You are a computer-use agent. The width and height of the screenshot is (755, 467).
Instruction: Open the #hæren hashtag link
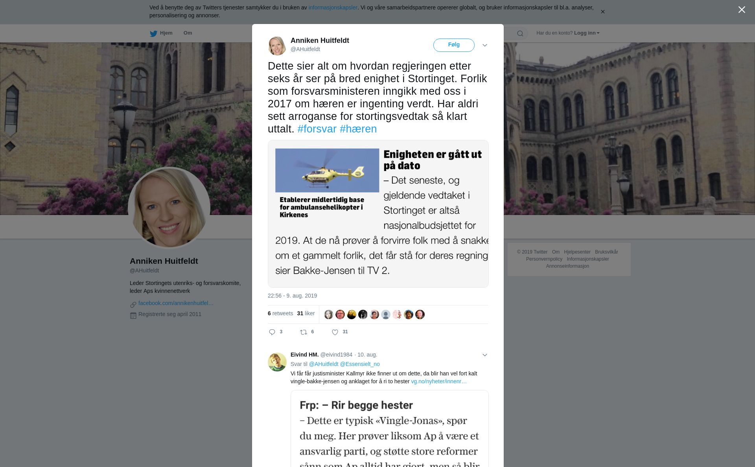(x=358, y=129)
